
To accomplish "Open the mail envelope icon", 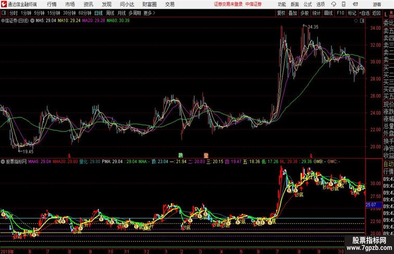I will pos(355,4).
